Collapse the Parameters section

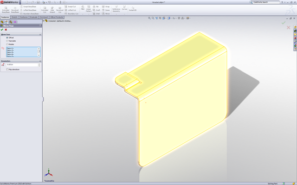(x=40, y=61)
